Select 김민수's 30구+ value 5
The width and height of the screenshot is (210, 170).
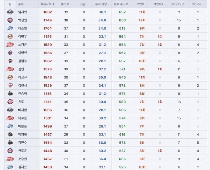tap(198, 143)
